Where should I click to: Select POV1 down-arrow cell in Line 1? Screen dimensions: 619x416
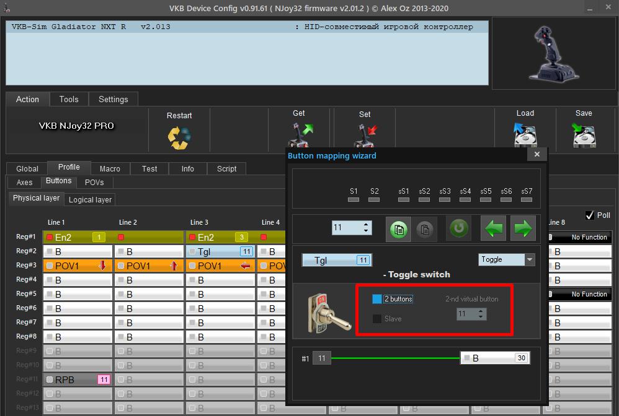78,266
